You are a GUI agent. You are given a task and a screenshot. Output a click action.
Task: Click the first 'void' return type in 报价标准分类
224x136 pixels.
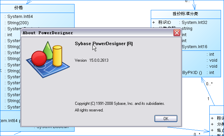(213, 60)
